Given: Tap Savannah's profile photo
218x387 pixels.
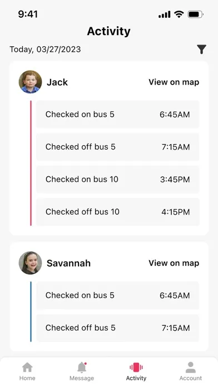Looking at the screenshot, I should point(30,263).
